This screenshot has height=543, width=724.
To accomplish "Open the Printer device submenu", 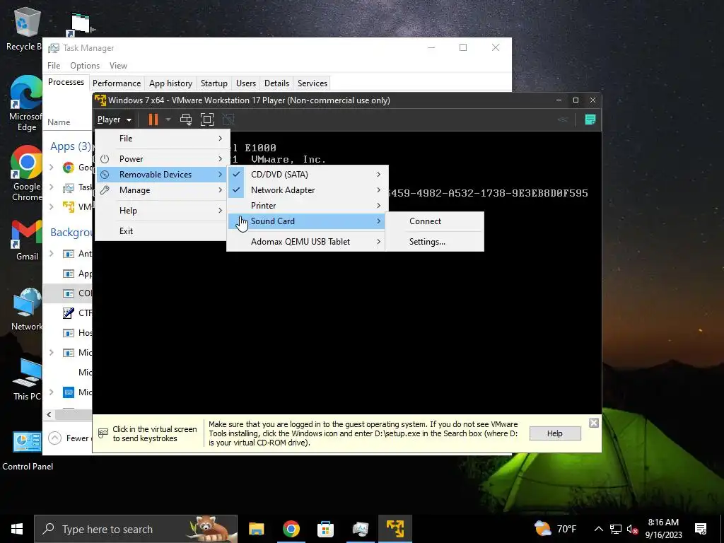I will 307,206.
